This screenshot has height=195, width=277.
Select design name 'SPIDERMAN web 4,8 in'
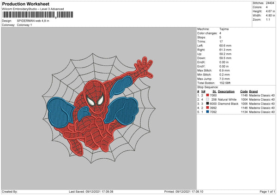(33, 21)
